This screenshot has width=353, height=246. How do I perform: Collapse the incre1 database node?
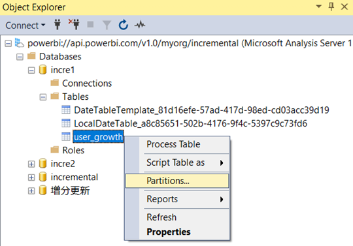click(x=31, y=70)
